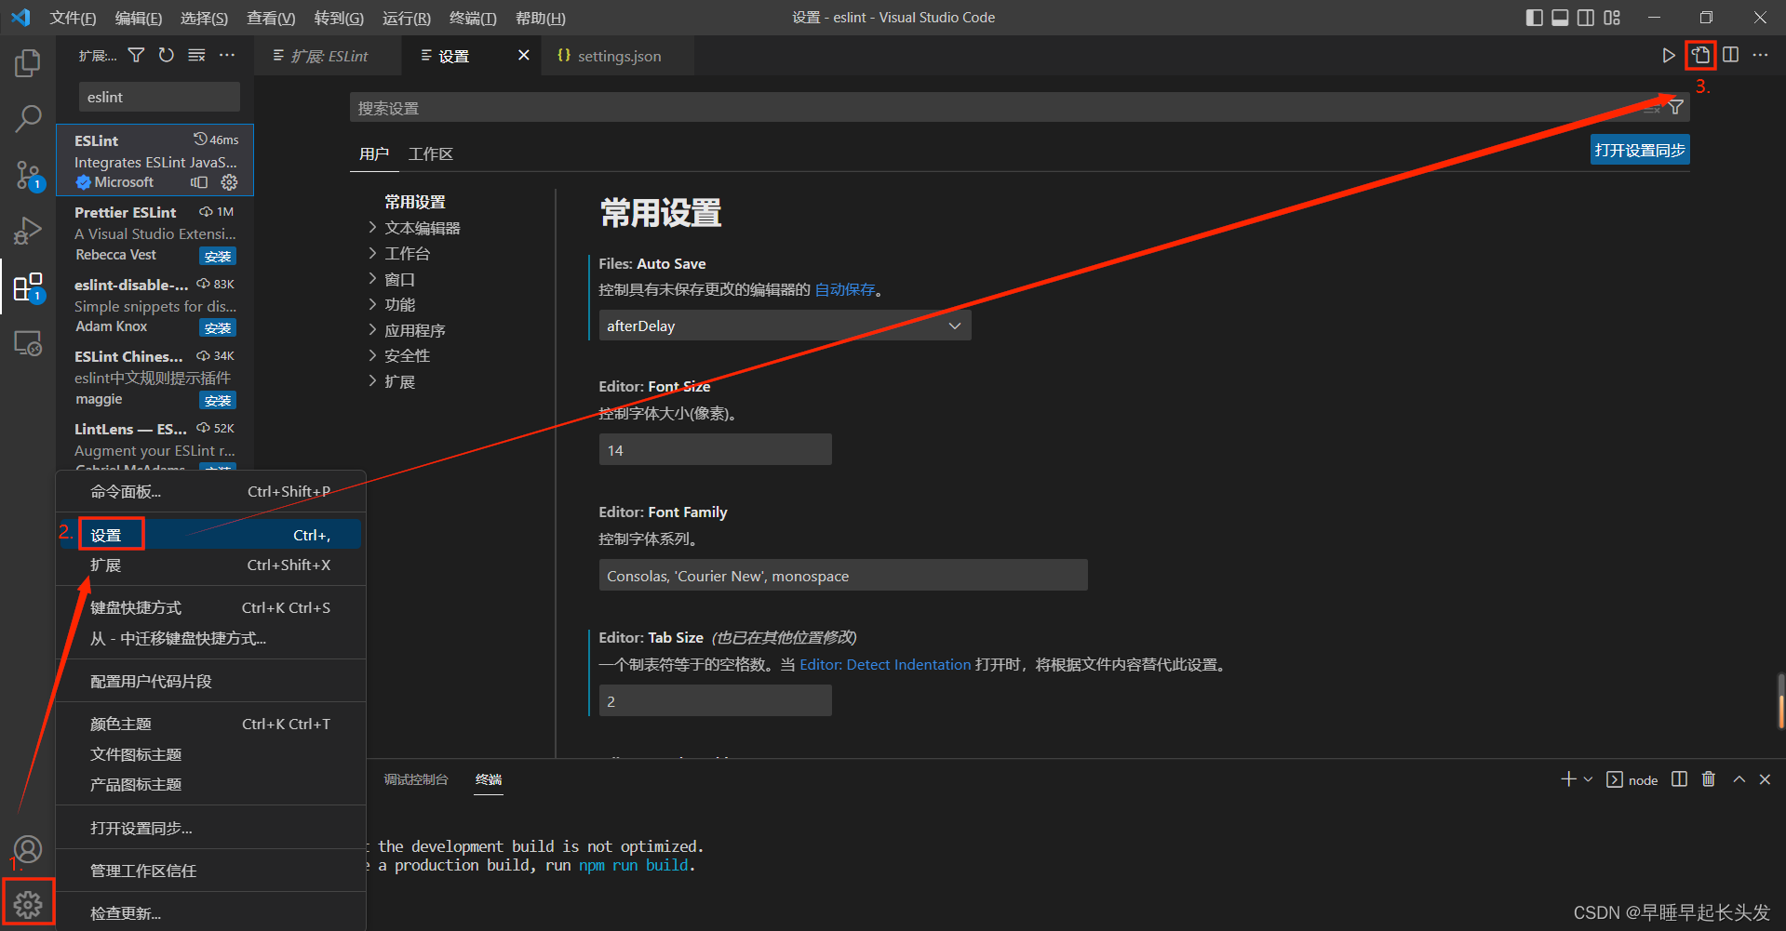Image resolution: width=1786 pixels, height=931 pixels.
Task: Open customize layout icon
Action: pos(1612,18)
